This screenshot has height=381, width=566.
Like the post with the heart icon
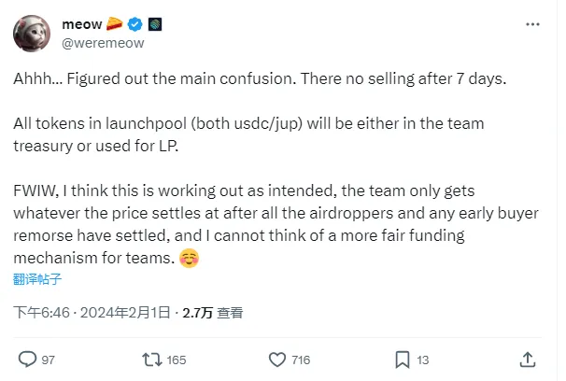276,359
